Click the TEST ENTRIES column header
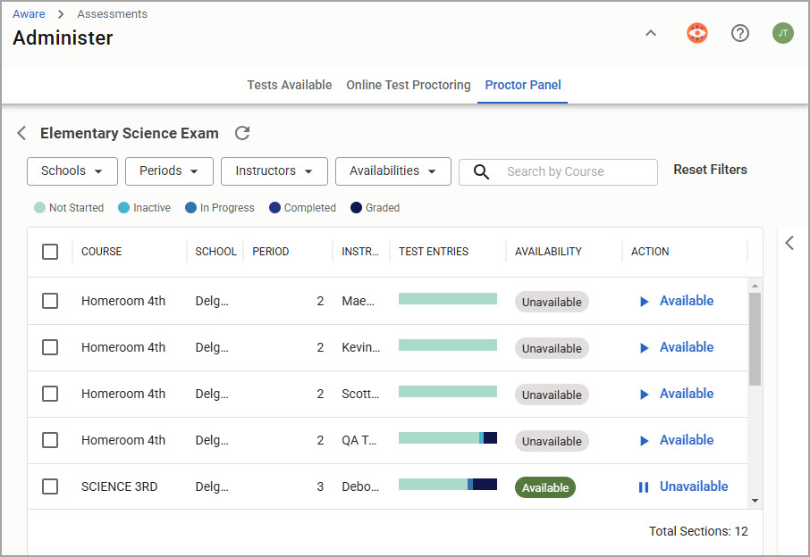The width and height of the screenshot is (810, 557). click(434, 252)
